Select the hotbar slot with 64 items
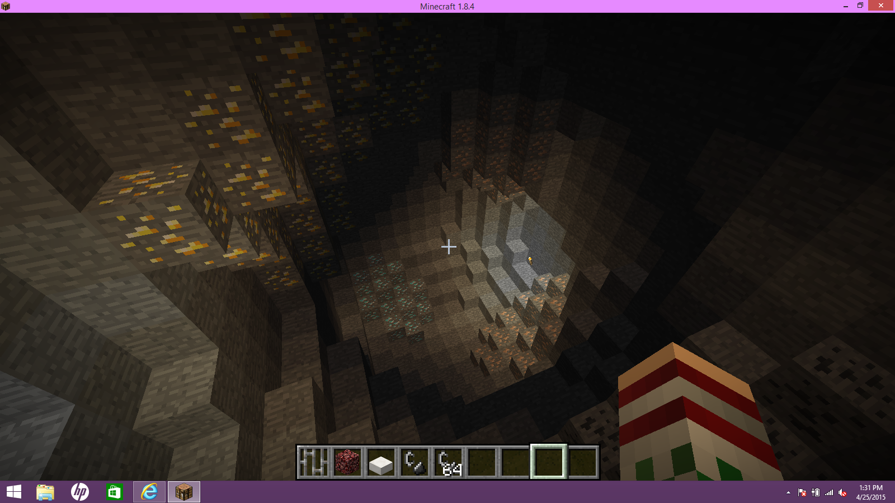Viewport: 895px width, 503px height. tap(448, 462)
